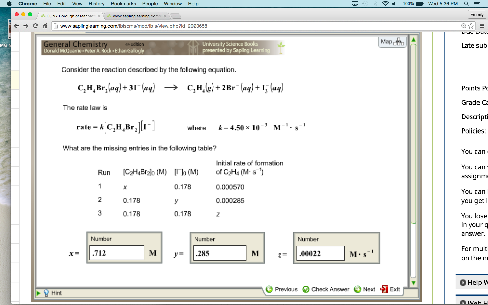Screen dimensions: 488x305
Task: Open Spotlight search from the menu bar
Action: click(466, 4)
